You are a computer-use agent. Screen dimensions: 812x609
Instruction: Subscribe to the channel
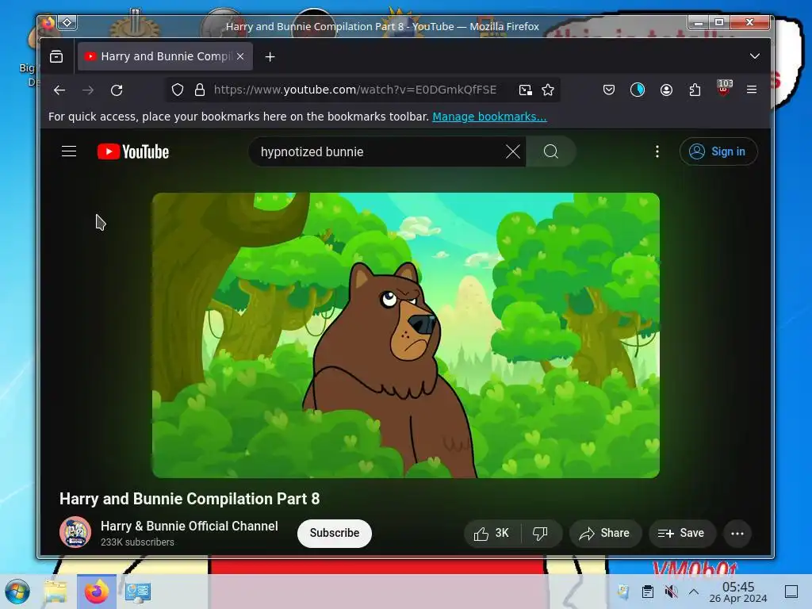pos(335,533)
